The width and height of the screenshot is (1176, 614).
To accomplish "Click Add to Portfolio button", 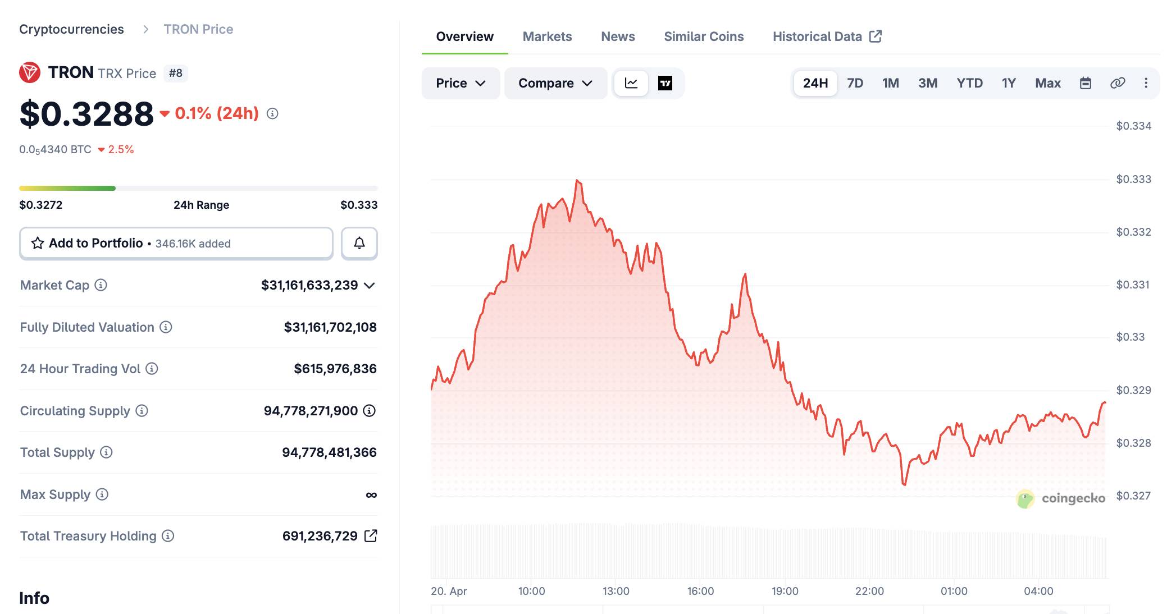I will pos(176,243).
